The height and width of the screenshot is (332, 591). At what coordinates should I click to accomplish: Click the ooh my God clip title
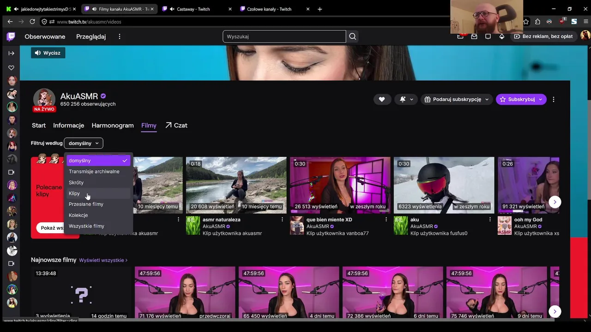click(528, 219)
